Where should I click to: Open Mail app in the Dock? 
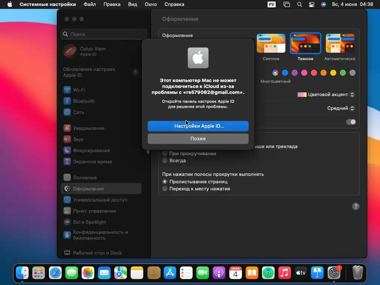point(104,273)
